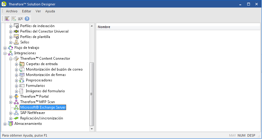262x139 pixels.
Task: Select the Formularios label
Action: [x=35, y=86]
